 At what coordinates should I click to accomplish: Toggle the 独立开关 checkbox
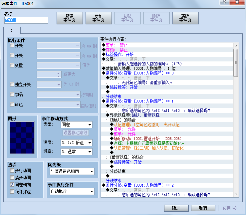click(12, 84)
